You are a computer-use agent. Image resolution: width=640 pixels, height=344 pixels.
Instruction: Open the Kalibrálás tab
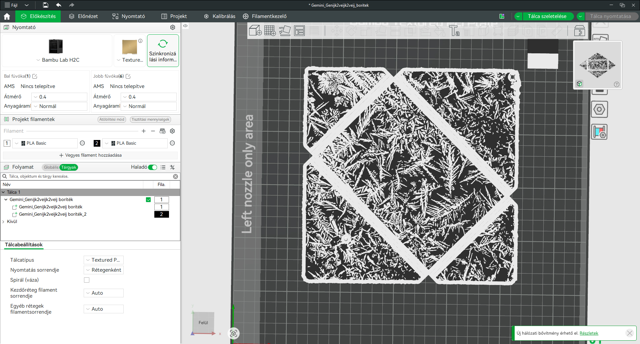tap(220, 16)
